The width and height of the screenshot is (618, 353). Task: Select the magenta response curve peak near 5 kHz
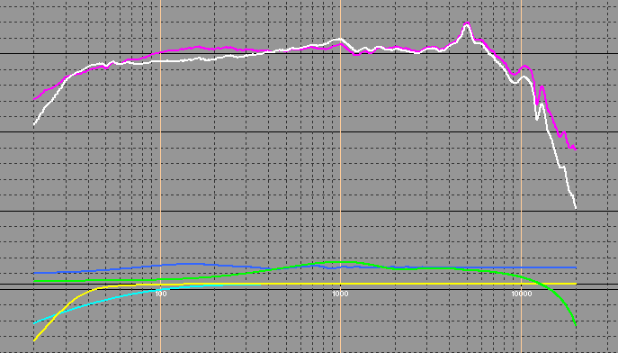pyautogui.click(x=467, y=24)
